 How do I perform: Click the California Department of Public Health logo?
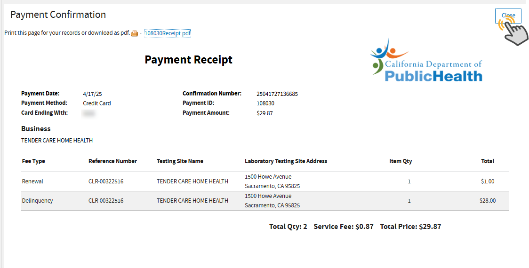pos(426,61)
